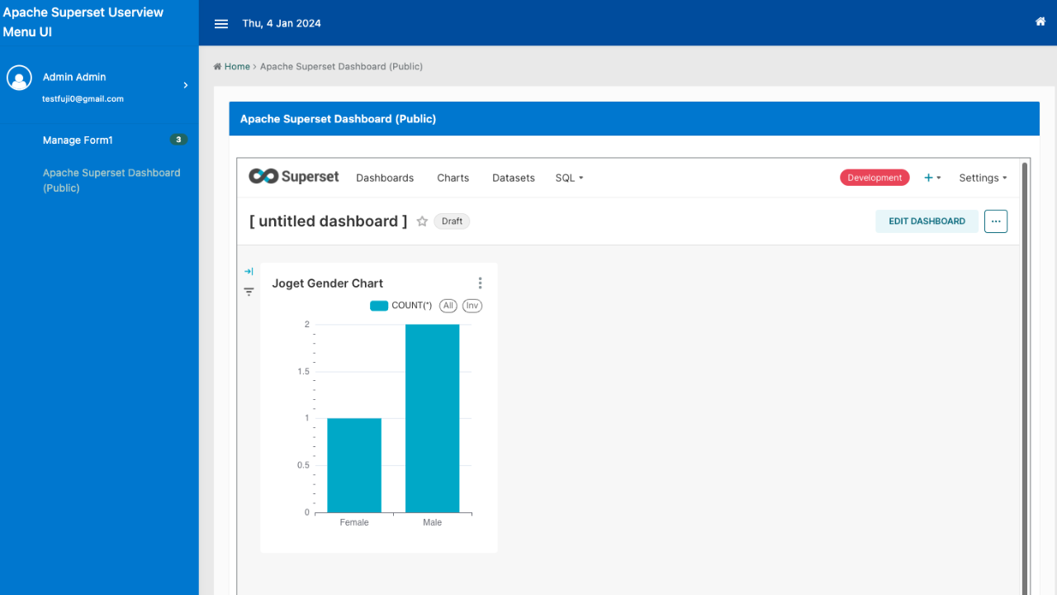Viewport: 1057px width, 595px height.
Task: Select All in the chart legend
Action: (x=448, y=306)
